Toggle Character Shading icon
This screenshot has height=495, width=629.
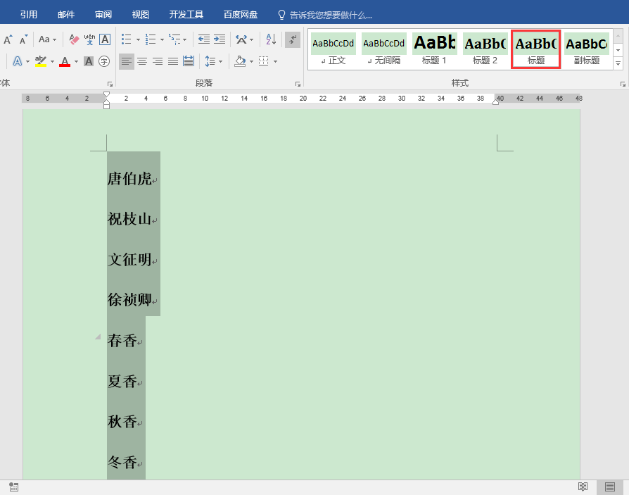coord(88,61)
